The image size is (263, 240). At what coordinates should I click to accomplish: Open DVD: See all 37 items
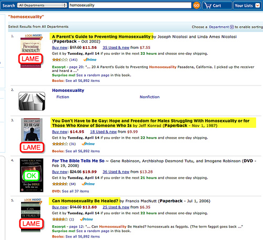70,191
